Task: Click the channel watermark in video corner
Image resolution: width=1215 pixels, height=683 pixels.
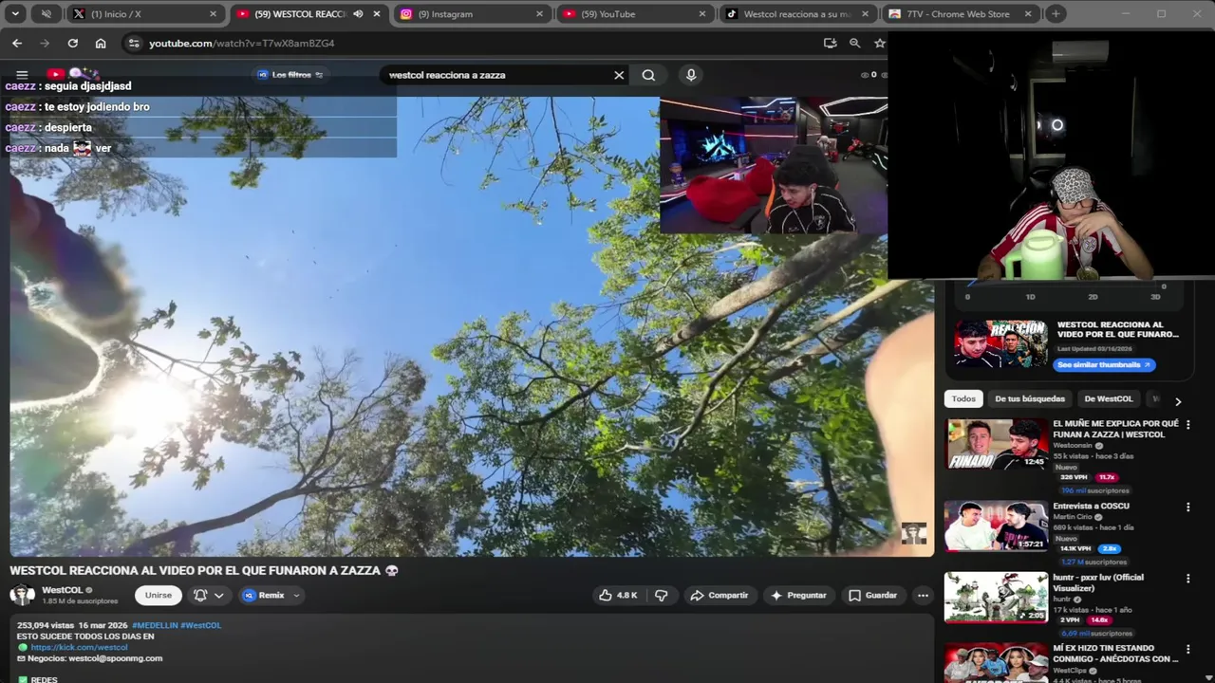Action: tap(913, 533)
